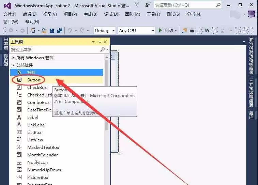Screen dimensions: 258x185
Task: Click the navigate backward toolbar icon
Action: tap(11, 31)
